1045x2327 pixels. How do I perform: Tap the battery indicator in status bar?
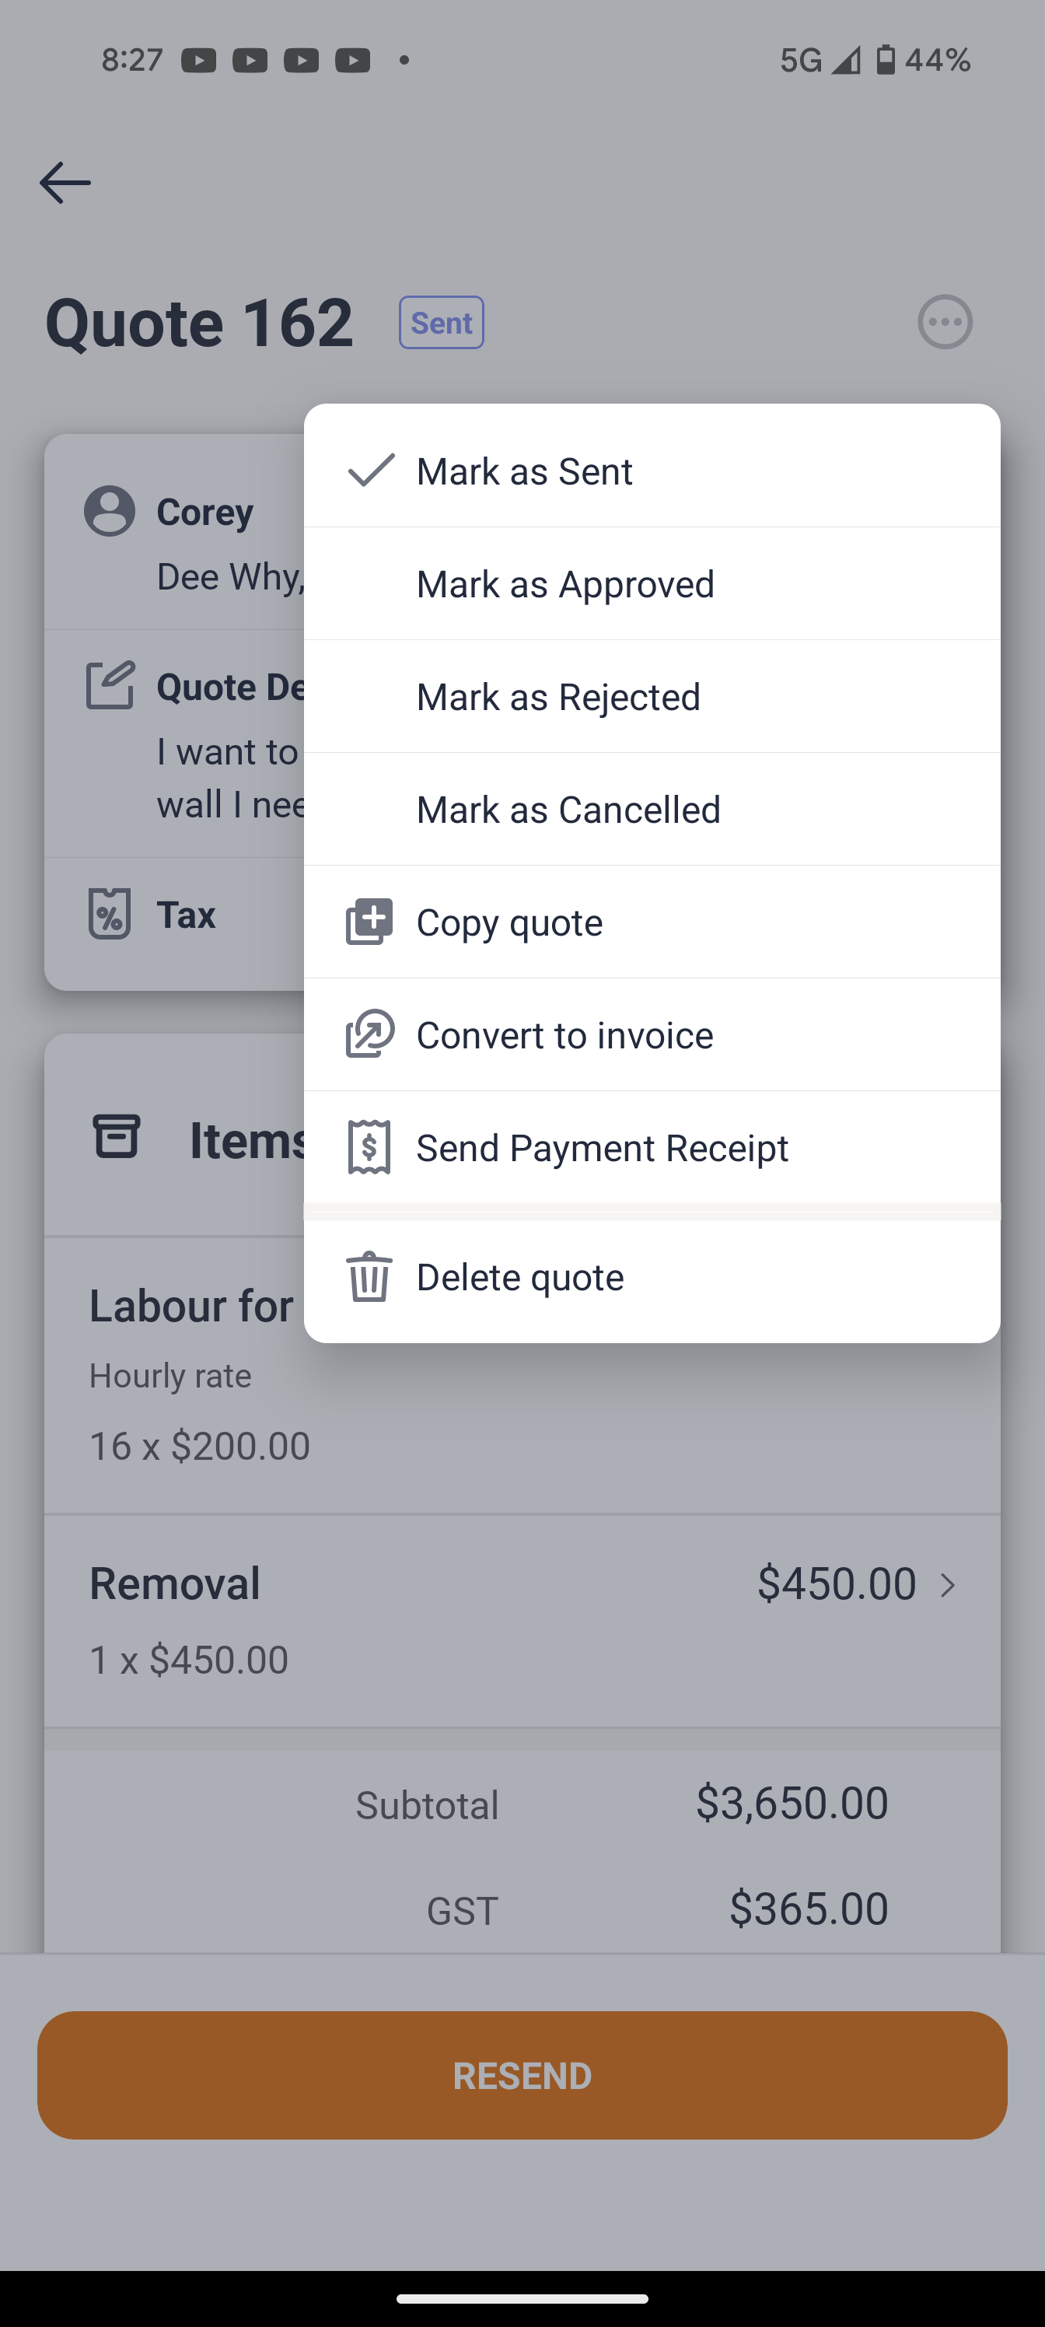[x=886, y=61]
